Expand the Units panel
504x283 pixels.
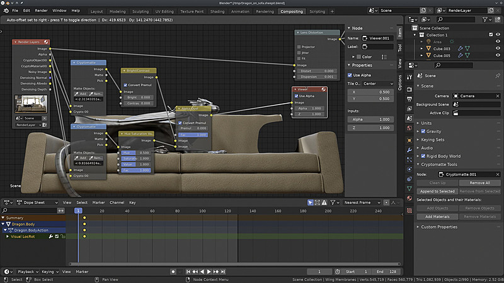click(427, 123)
